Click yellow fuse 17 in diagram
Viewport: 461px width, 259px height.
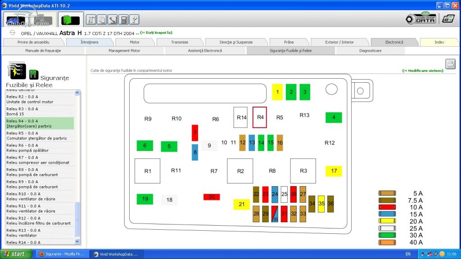(x=334, y=171)
